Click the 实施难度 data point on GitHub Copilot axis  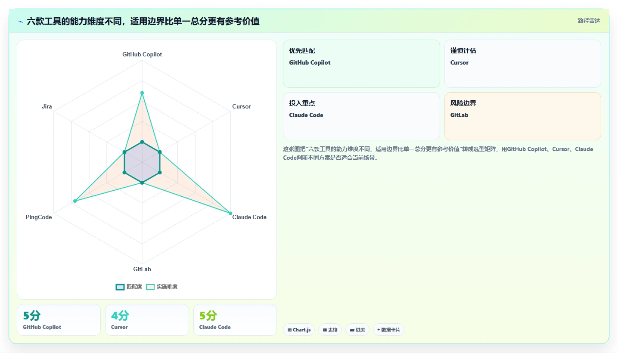[x=142, y=93]
